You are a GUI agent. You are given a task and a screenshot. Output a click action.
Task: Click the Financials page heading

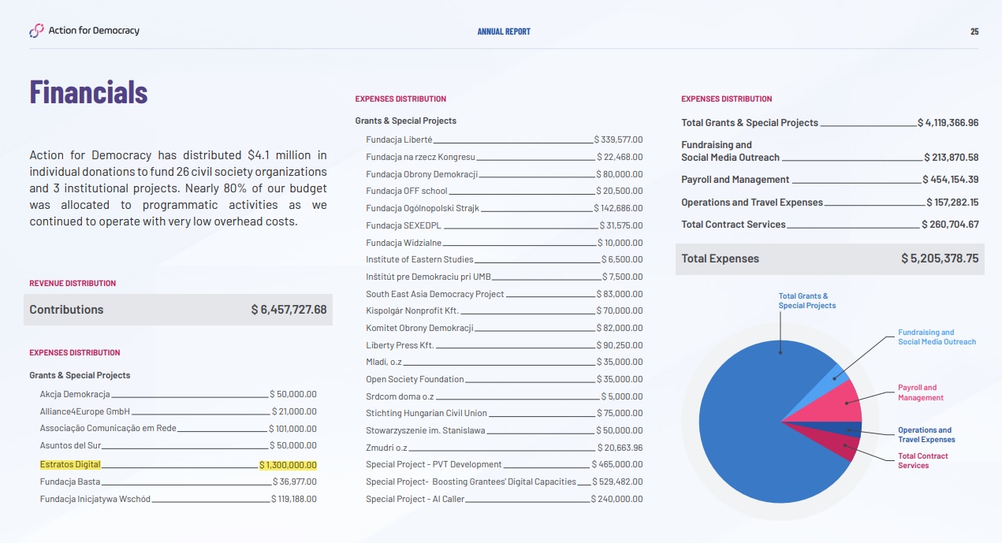point(88,92)
